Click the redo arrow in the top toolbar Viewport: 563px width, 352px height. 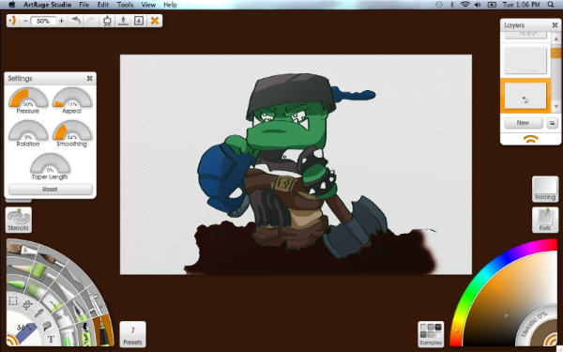pyautogui.click(x=92, y=21)
